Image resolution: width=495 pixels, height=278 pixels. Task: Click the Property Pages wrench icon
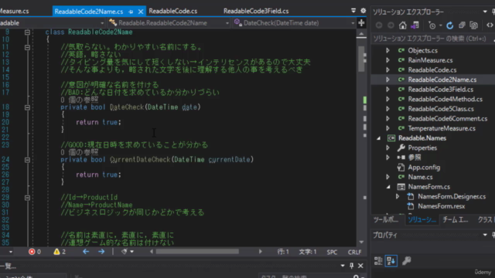tap(406, 261)
